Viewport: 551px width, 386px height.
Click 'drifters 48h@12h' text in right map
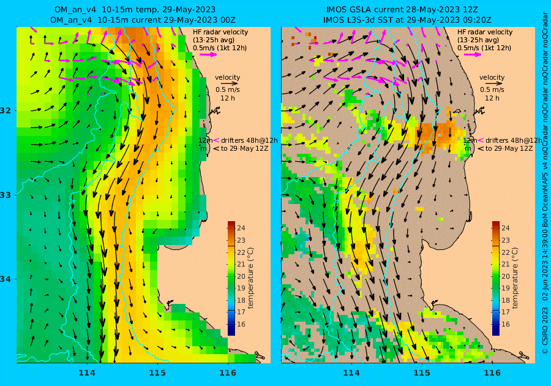pos(514,140)
